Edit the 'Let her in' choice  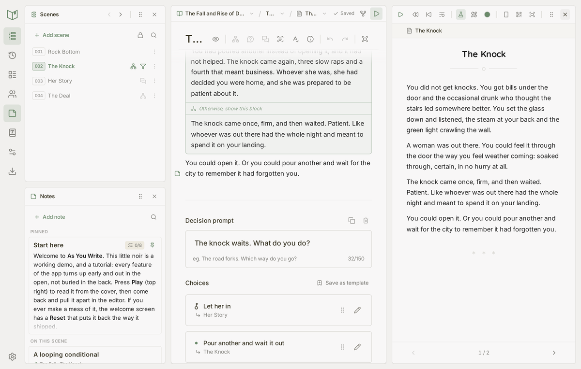point(357,310)
